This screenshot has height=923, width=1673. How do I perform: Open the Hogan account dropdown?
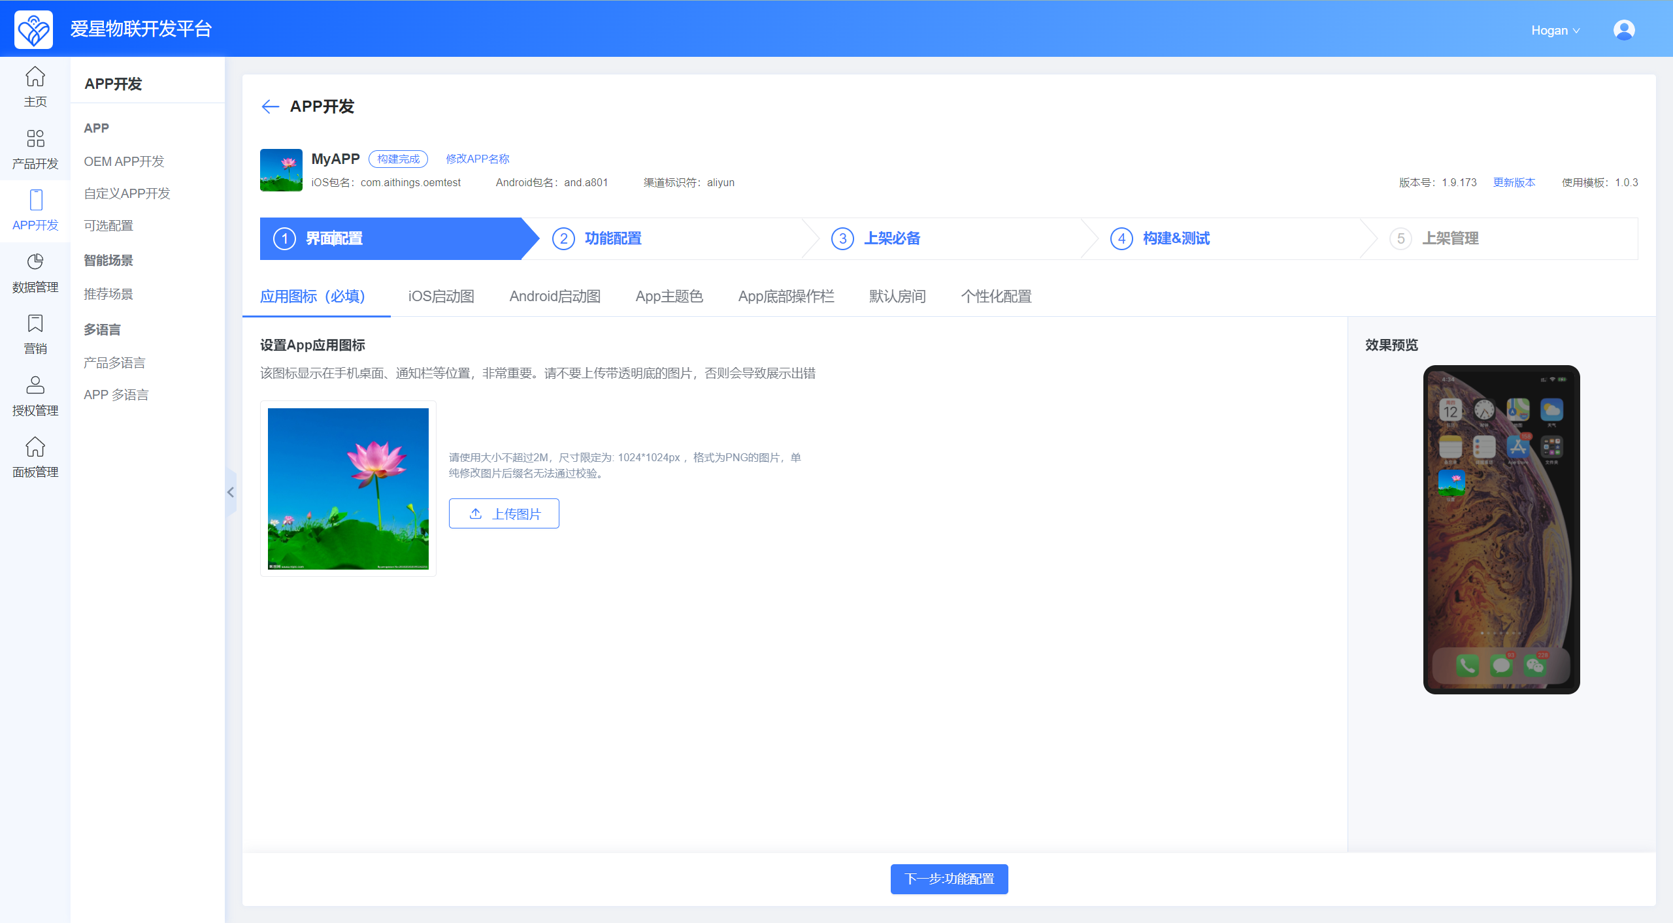click(1555, 30)
